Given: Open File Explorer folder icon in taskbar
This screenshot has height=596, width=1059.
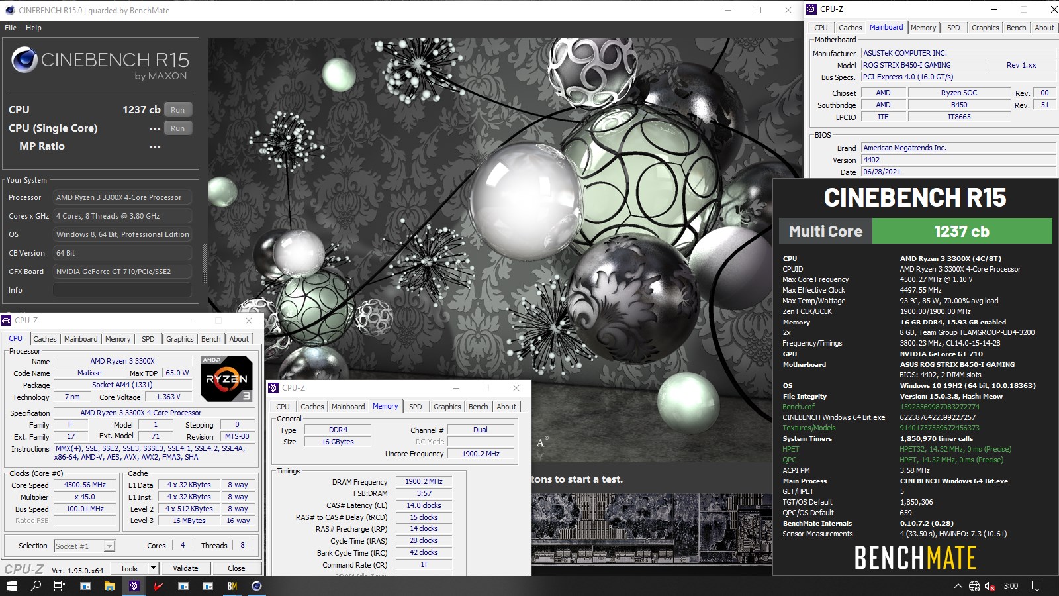Looking at the screenshot, I should point(110,586).
